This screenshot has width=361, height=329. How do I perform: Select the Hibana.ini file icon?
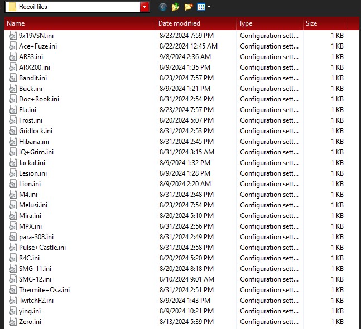(13, 141)
